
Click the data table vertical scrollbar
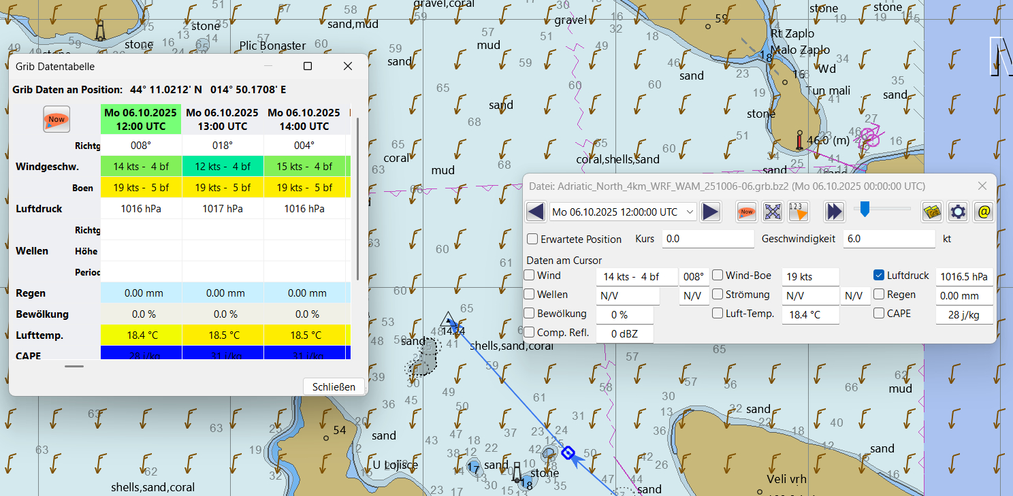(358, 197)
